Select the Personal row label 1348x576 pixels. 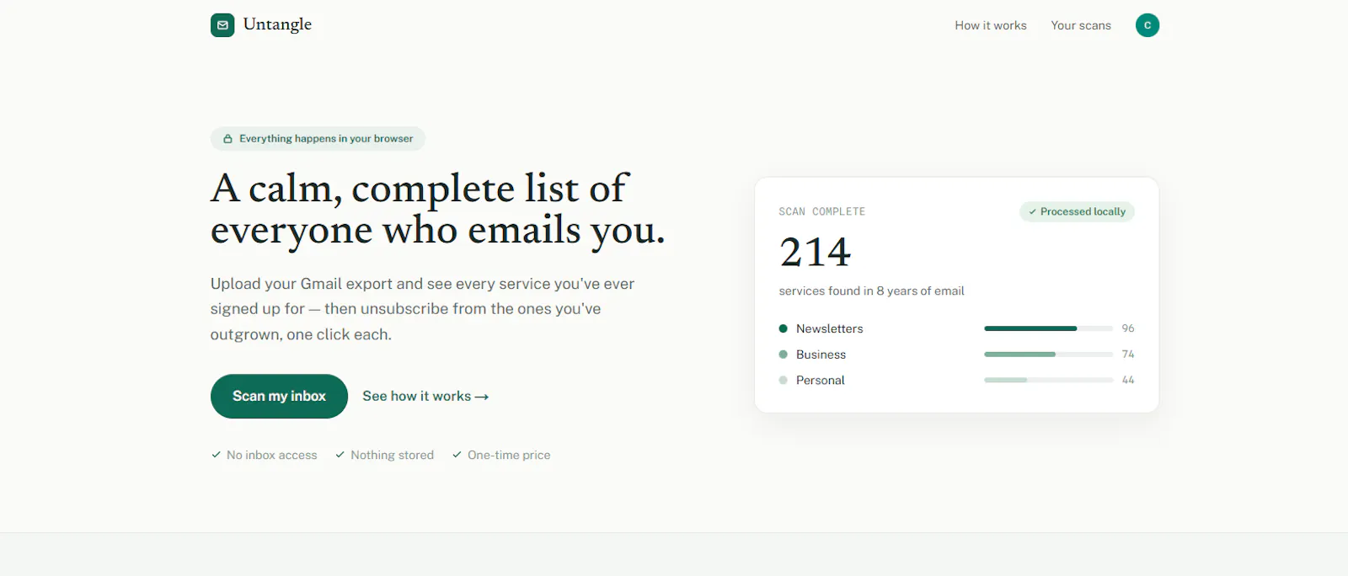[821, 381]
